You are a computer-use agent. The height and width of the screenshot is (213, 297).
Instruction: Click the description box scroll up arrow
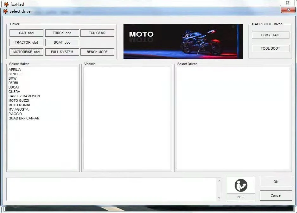219,181
